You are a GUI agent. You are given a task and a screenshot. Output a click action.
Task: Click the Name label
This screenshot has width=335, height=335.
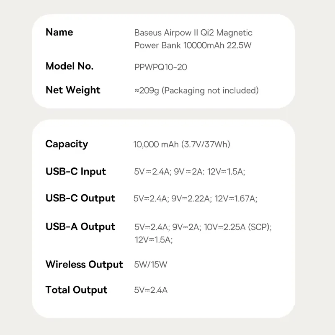tap(59, 32)
